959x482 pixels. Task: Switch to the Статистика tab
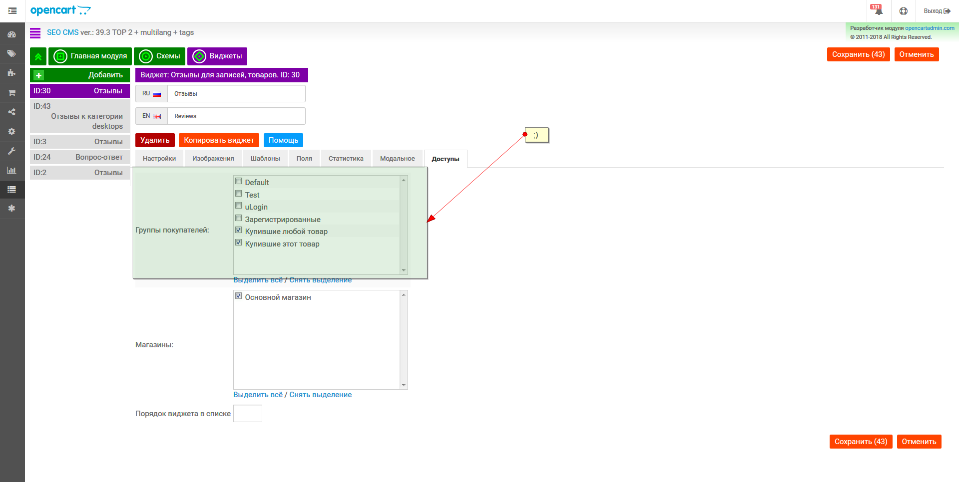pyautogui.click(x=346, y=159)
